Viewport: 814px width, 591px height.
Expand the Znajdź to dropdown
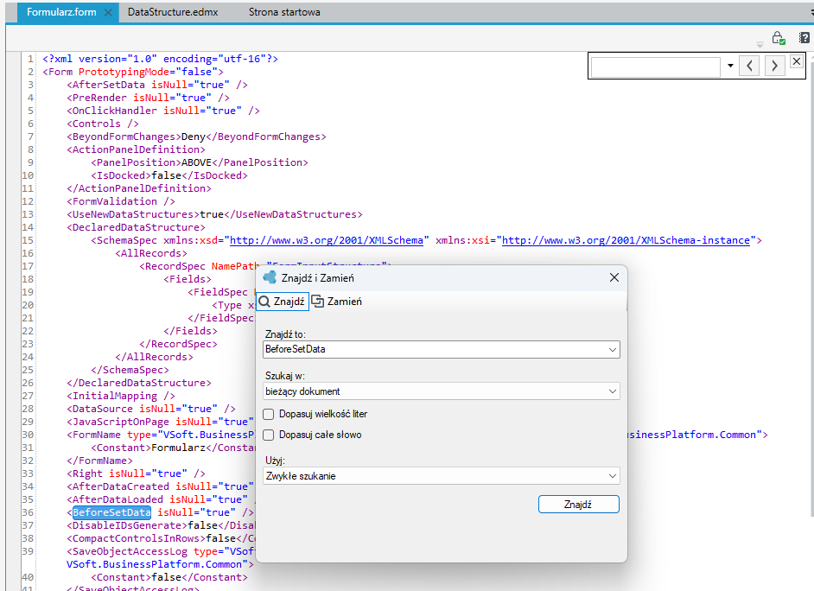click(613, 350)
